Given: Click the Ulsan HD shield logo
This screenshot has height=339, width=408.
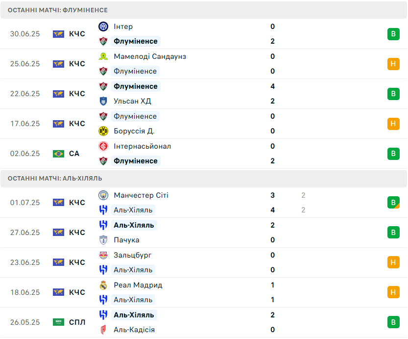Looking at the screenshot, I should point(103,101).
